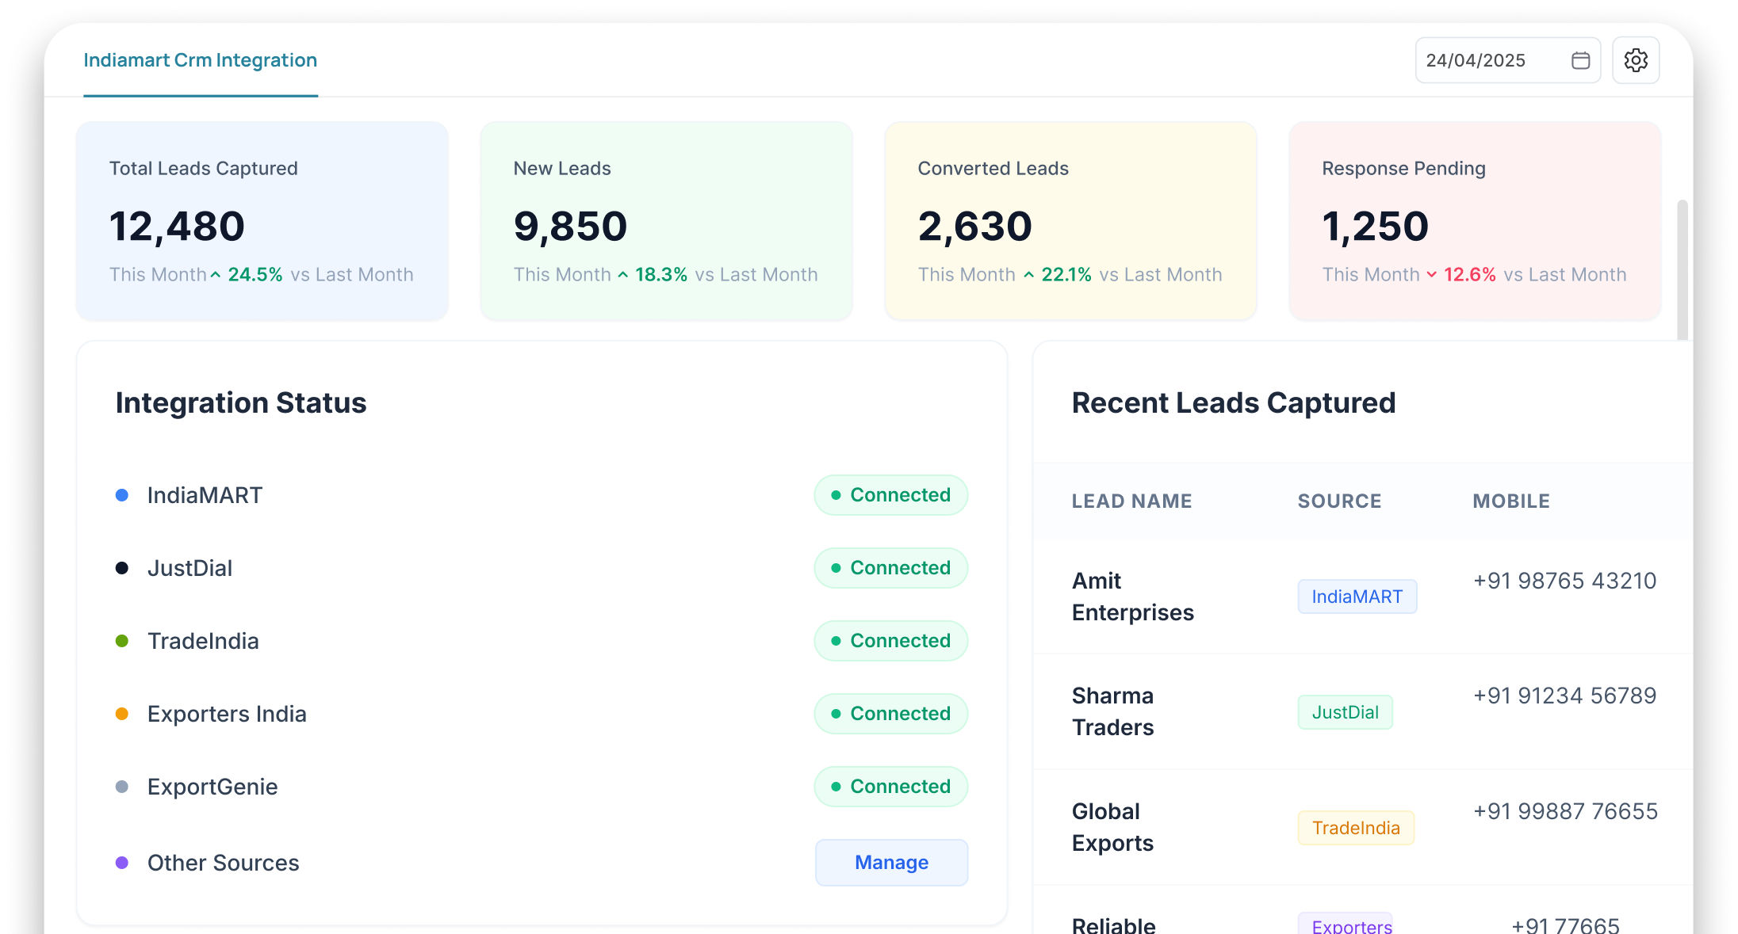Open the New Leads card
The image size is (1738, 934).
(x=667, y=221)
